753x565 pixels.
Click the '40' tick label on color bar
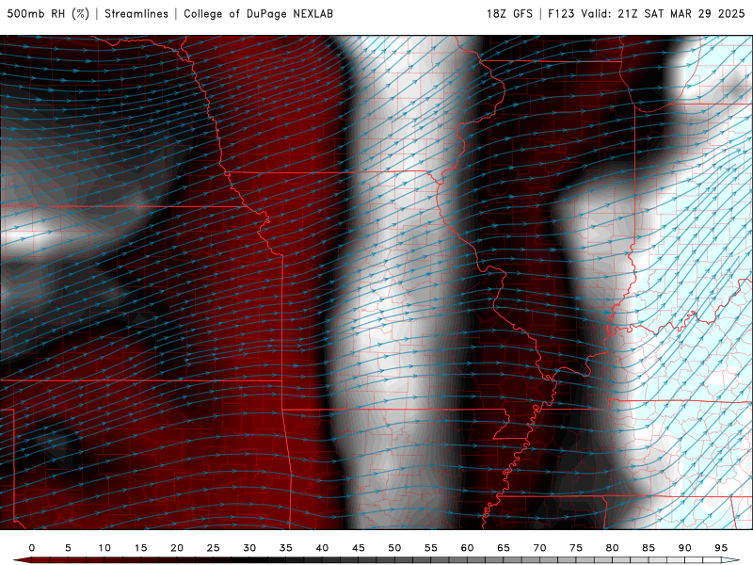(x=322, y=548)
